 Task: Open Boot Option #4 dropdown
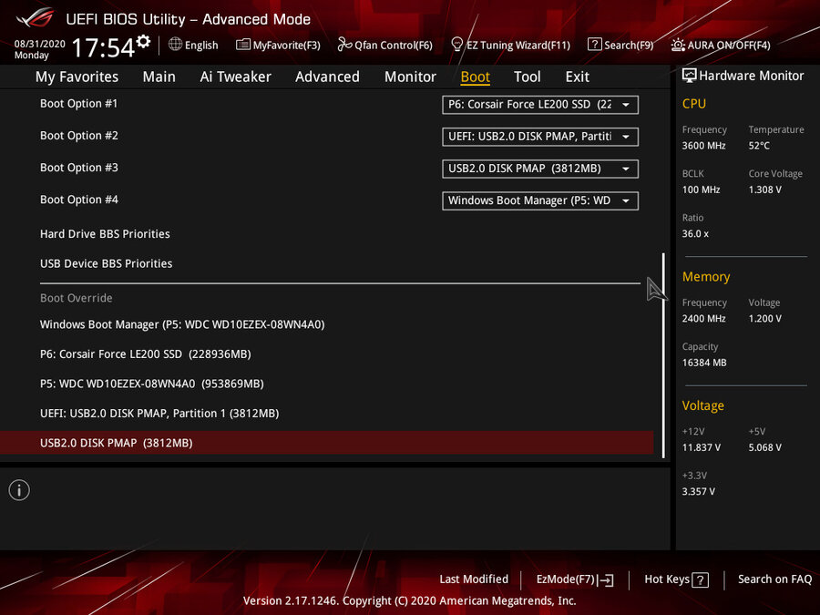(x=540, y=200)
